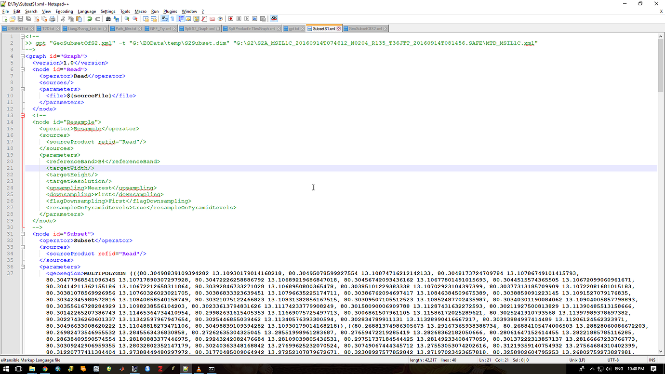
Task: Open the Encoding menu
Action: pyautogui.click(x=64, y=11)
